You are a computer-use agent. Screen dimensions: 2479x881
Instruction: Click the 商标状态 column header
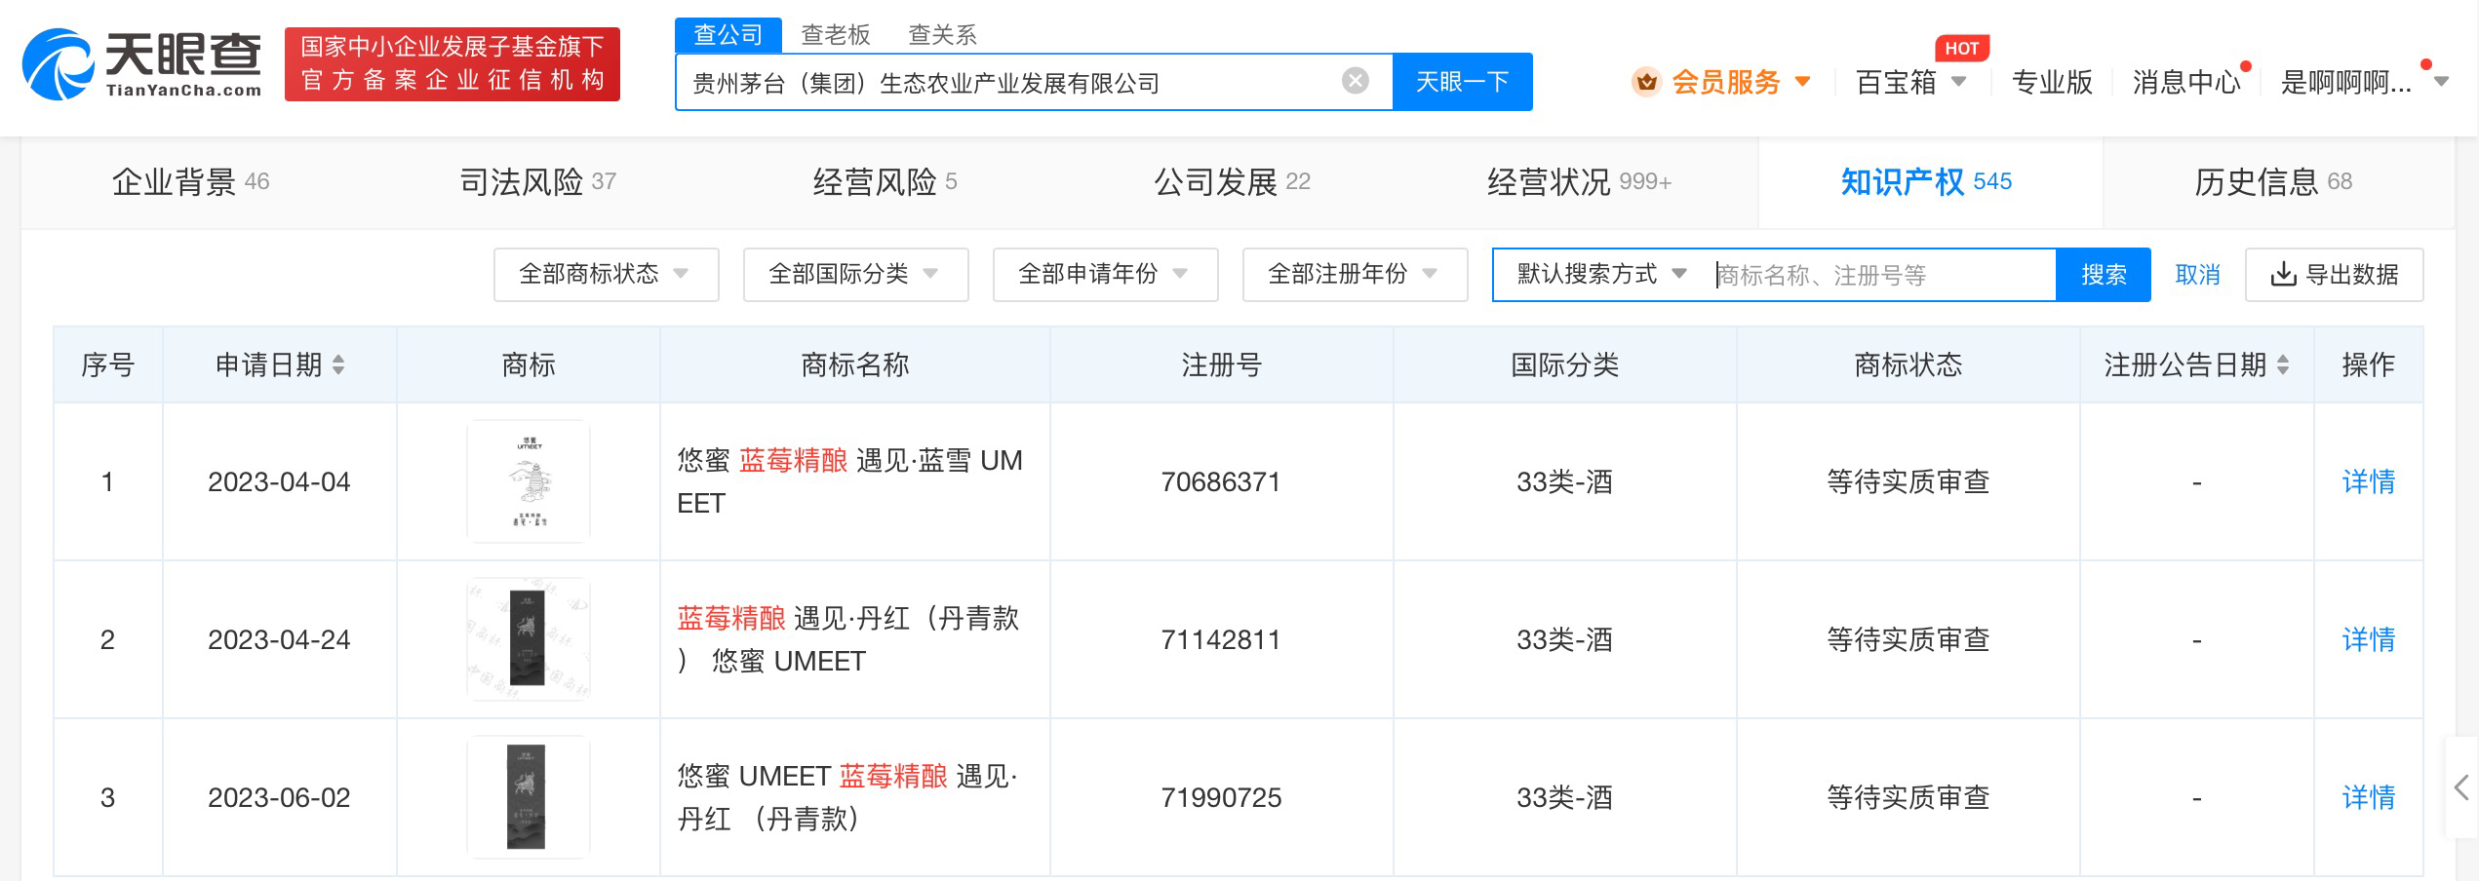pos(1908,364)
